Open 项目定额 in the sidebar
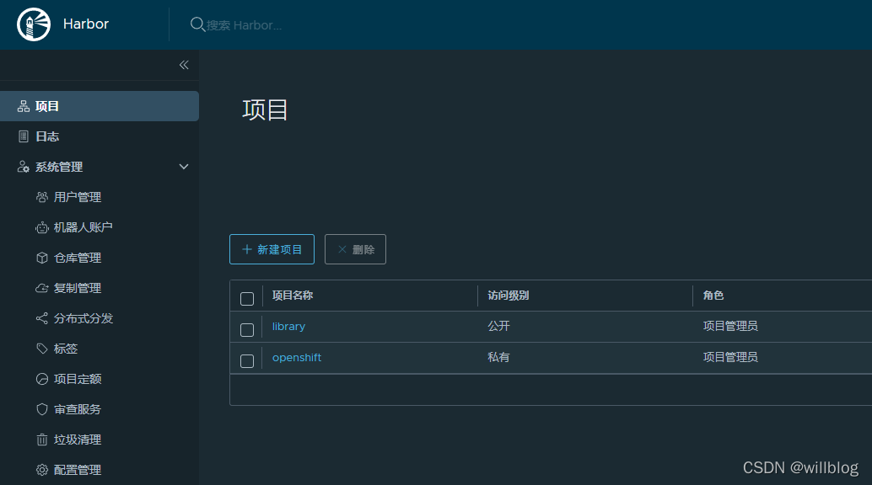 [78, 379]
